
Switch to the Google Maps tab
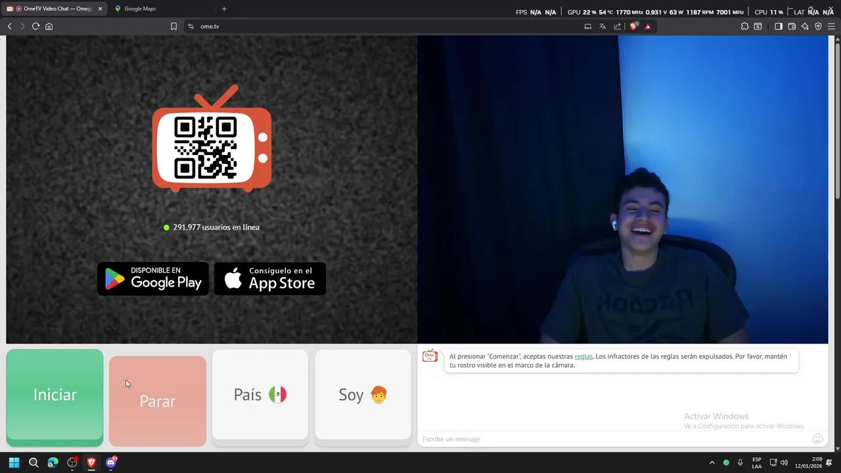point(140,9)
